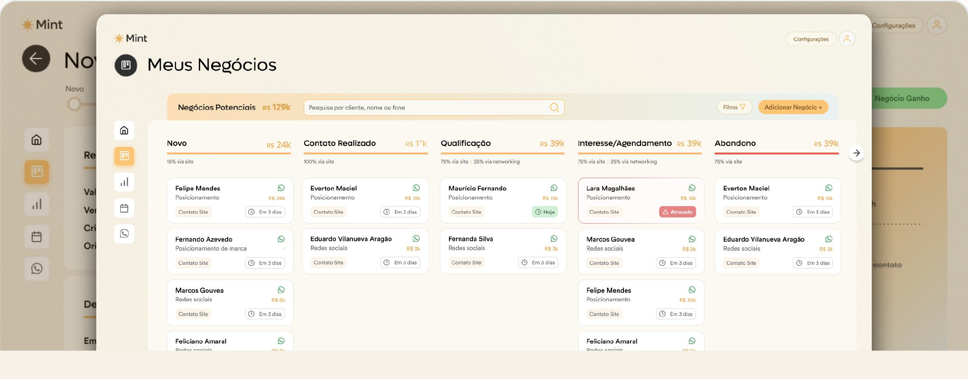The height and width of the screenshot is (379, 968).
Task: Click the Adicionar Negócio + button
Action: 793,107
